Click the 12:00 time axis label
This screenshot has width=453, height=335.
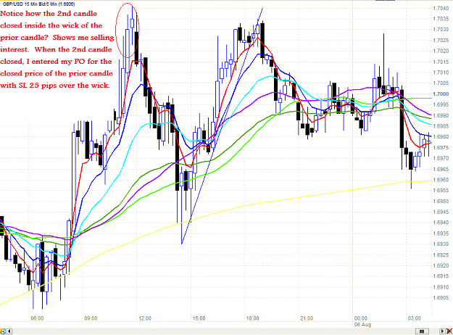coord(145,318)
